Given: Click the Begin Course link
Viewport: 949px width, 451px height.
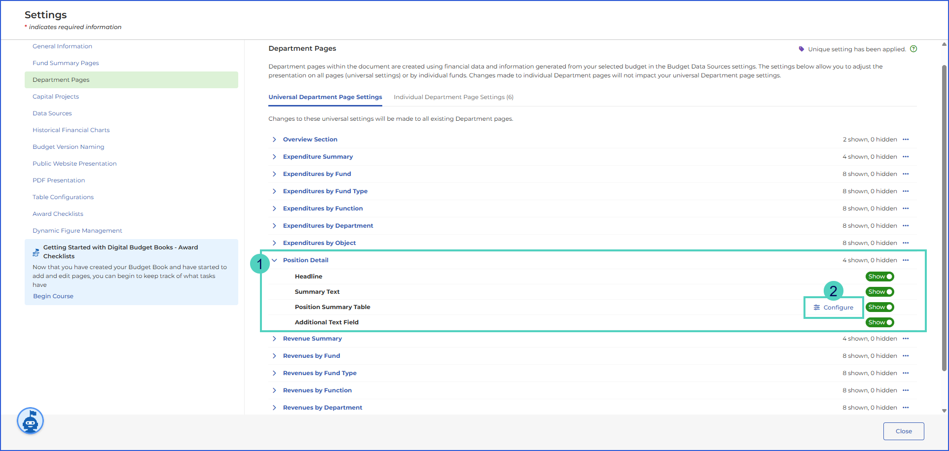Looking at the screenshot, I should pos(53,296).
